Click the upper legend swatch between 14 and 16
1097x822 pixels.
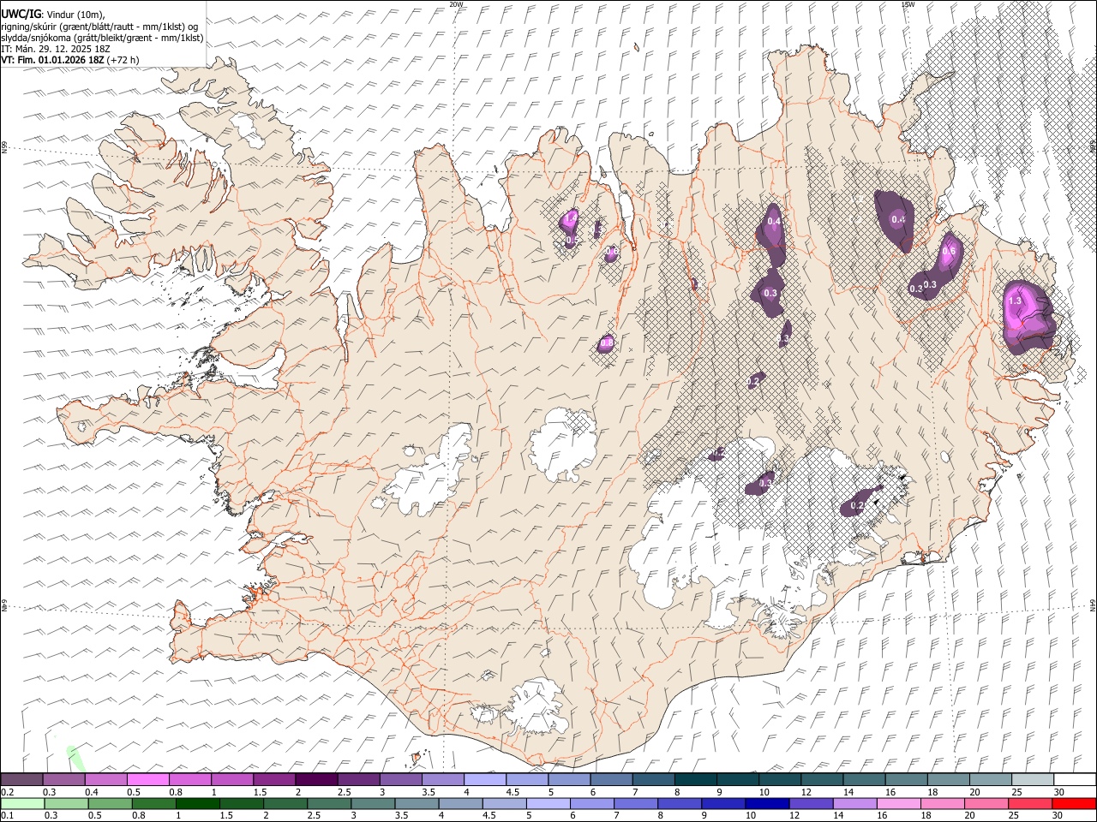point(864,779)
